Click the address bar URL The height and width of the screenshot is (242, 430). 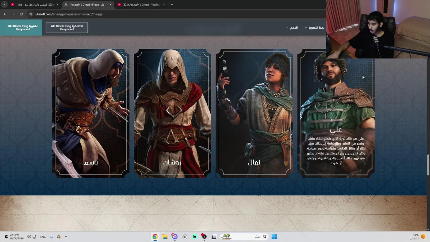coord(69,14)
